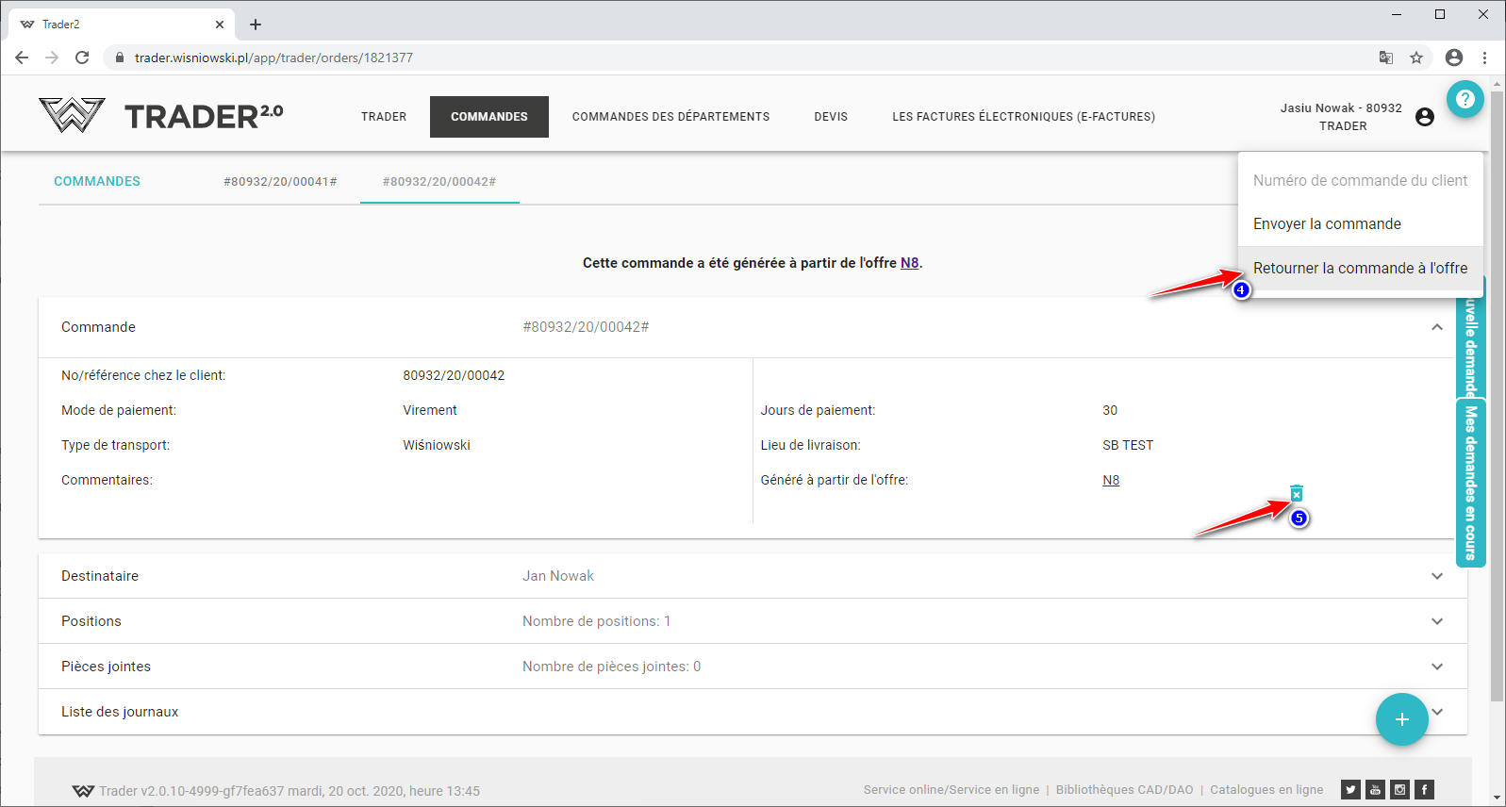Viewport: 1506px width, 807px height.
Task: Open the N8 offer link in banner
Action: pos(909,263)
